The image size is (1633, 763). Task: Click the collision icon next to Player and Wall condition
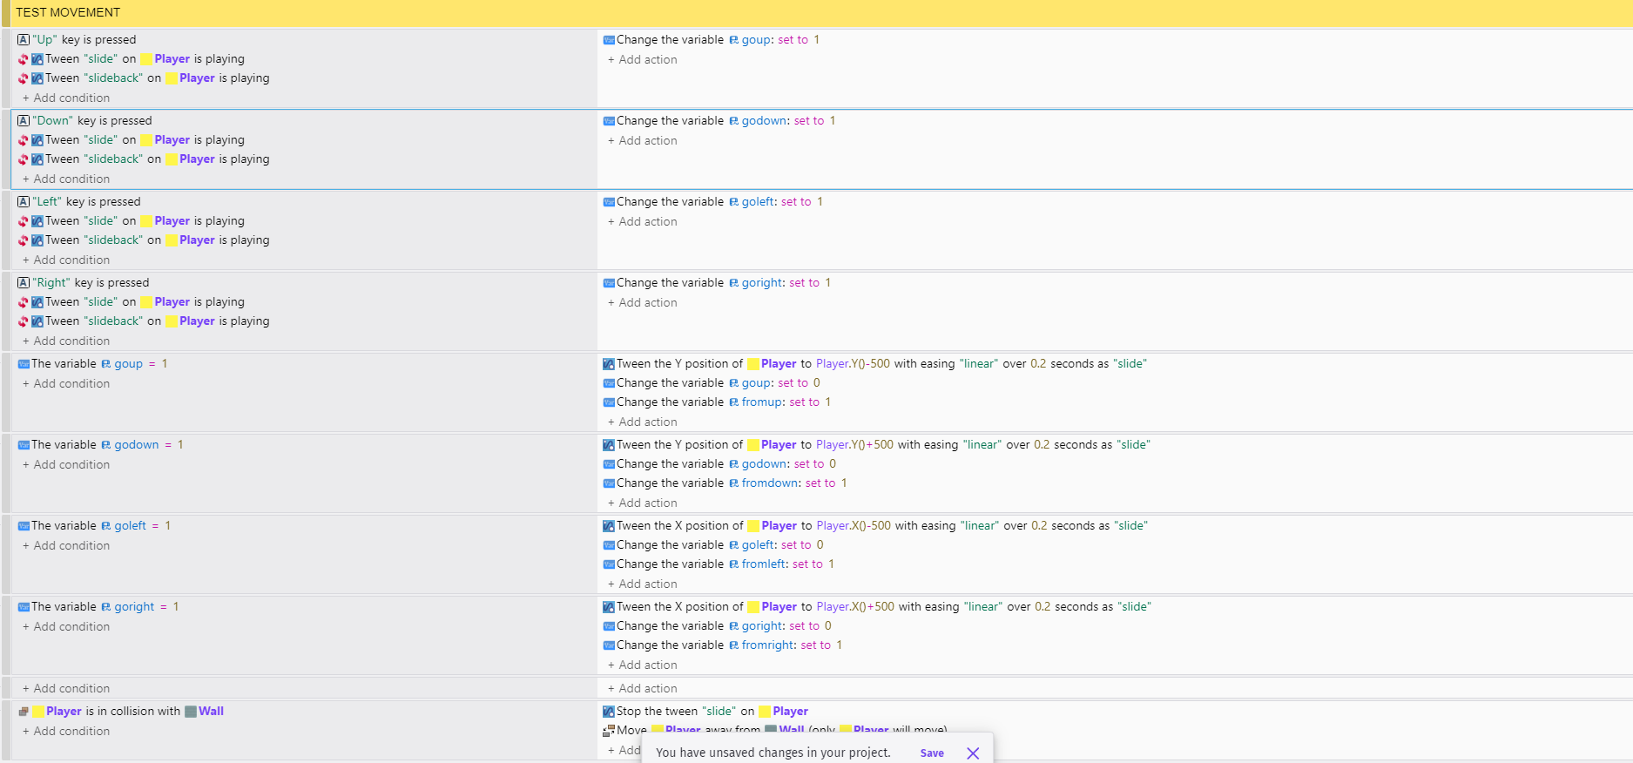coord(24,712)
